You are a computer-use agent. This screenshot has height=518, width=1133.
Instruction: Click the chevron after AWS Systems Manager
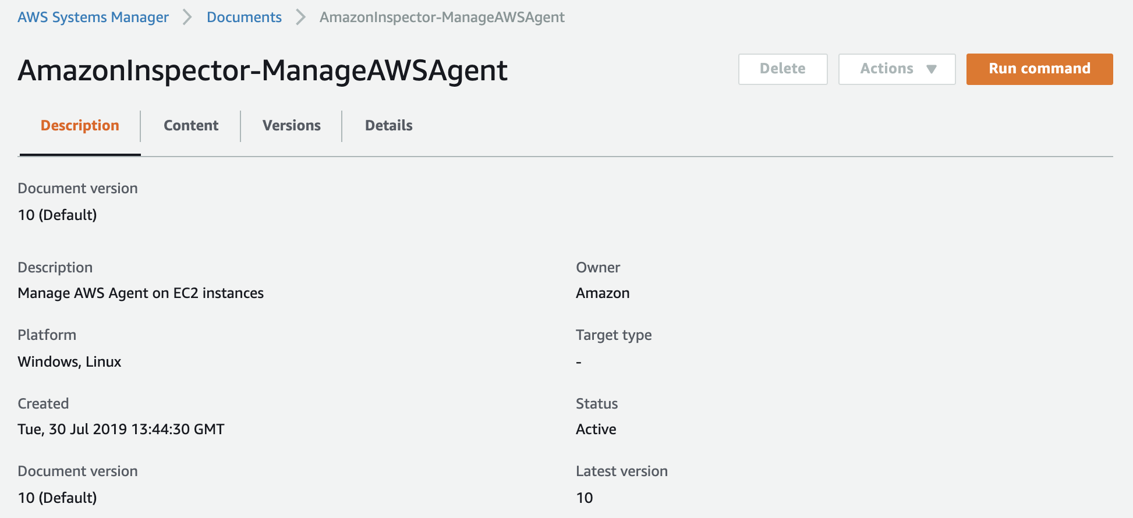pos(187,17)
